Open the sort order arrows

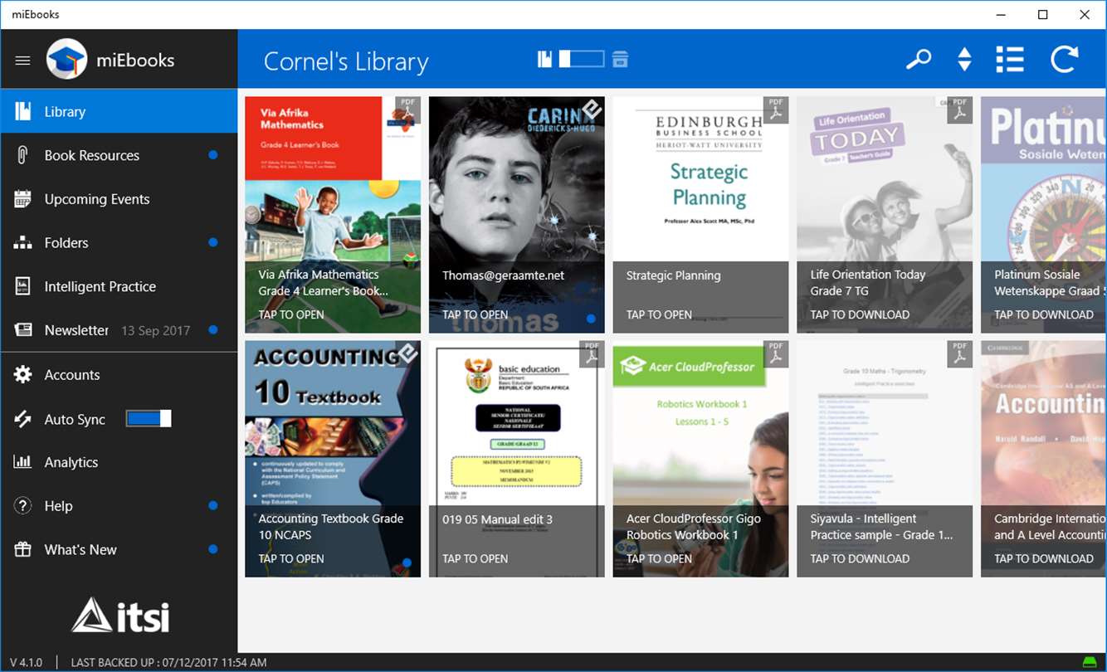pyautogui.click(x=964, y=59)
